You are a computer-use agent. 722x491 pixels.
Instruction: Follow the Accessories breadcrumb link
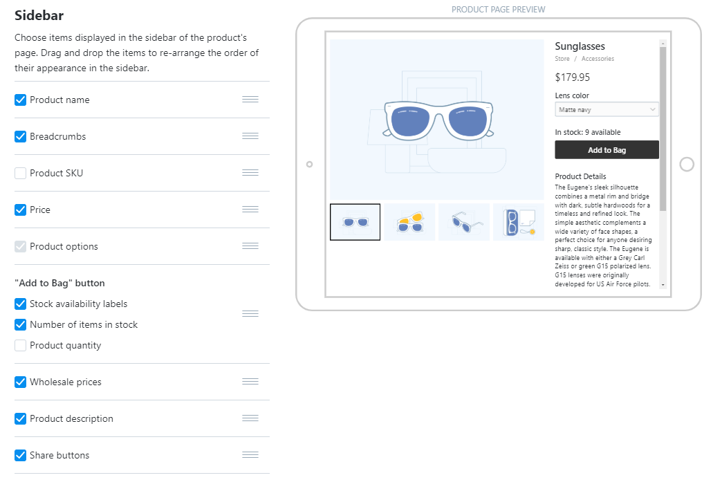tap(598, 59)
